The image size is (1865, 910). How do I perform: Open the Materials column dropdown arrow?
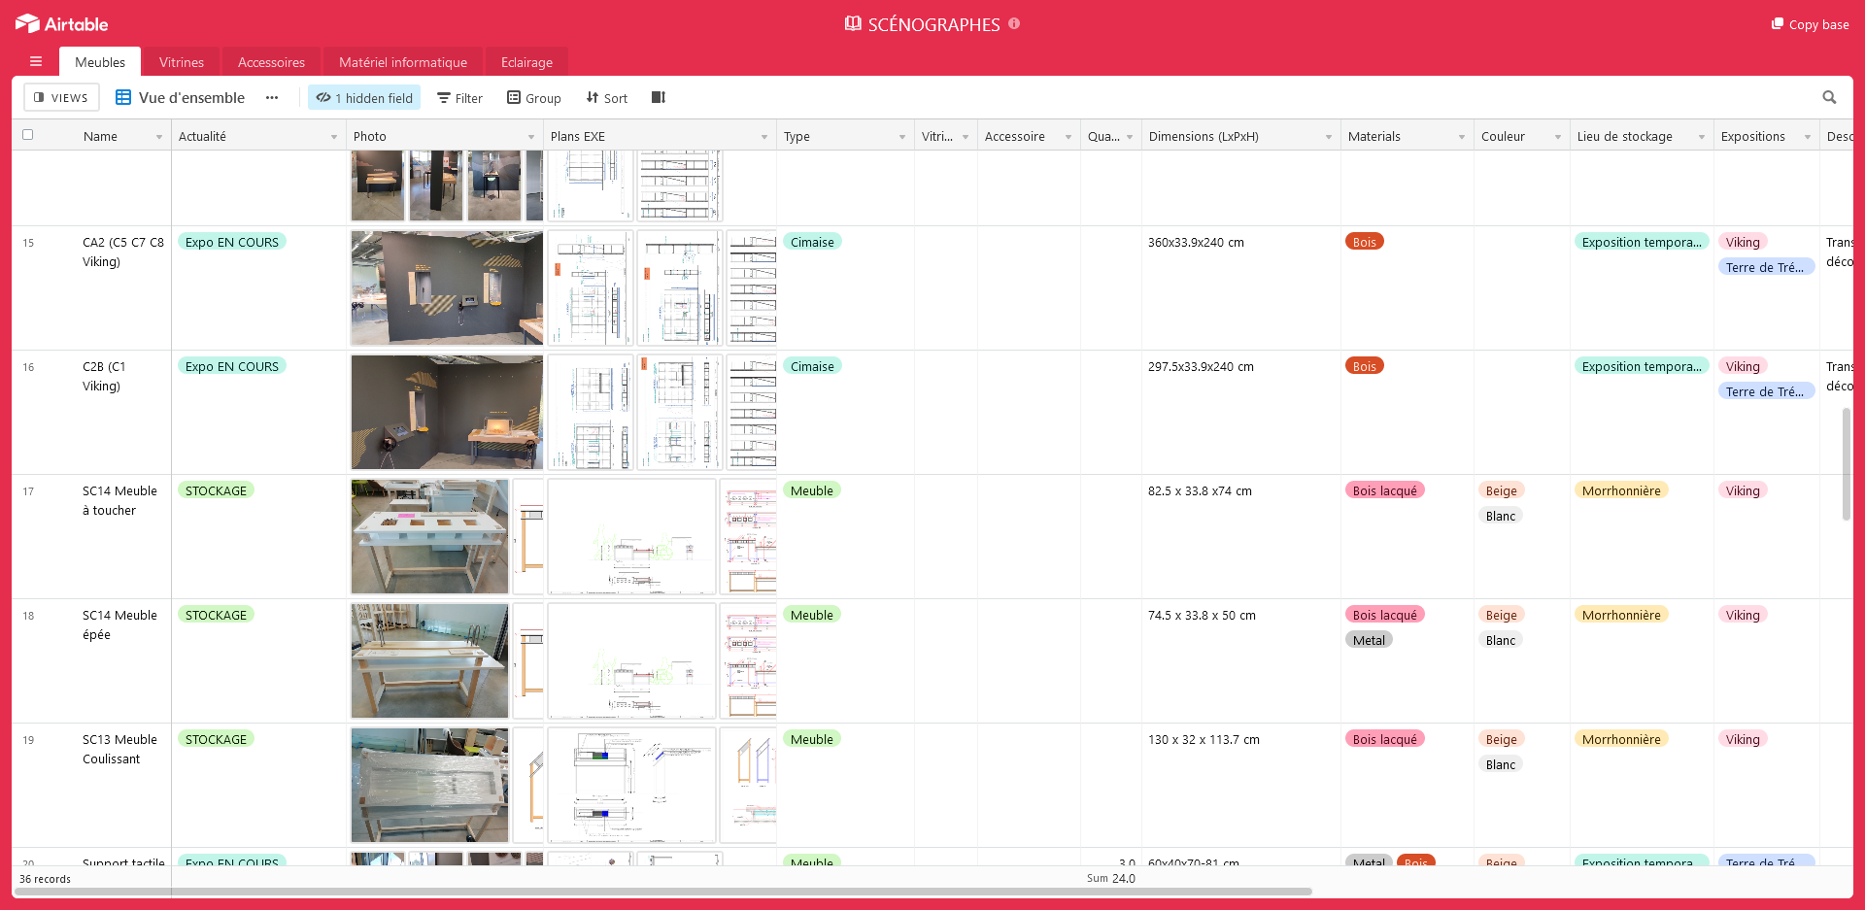click(x=1461, y=137)
